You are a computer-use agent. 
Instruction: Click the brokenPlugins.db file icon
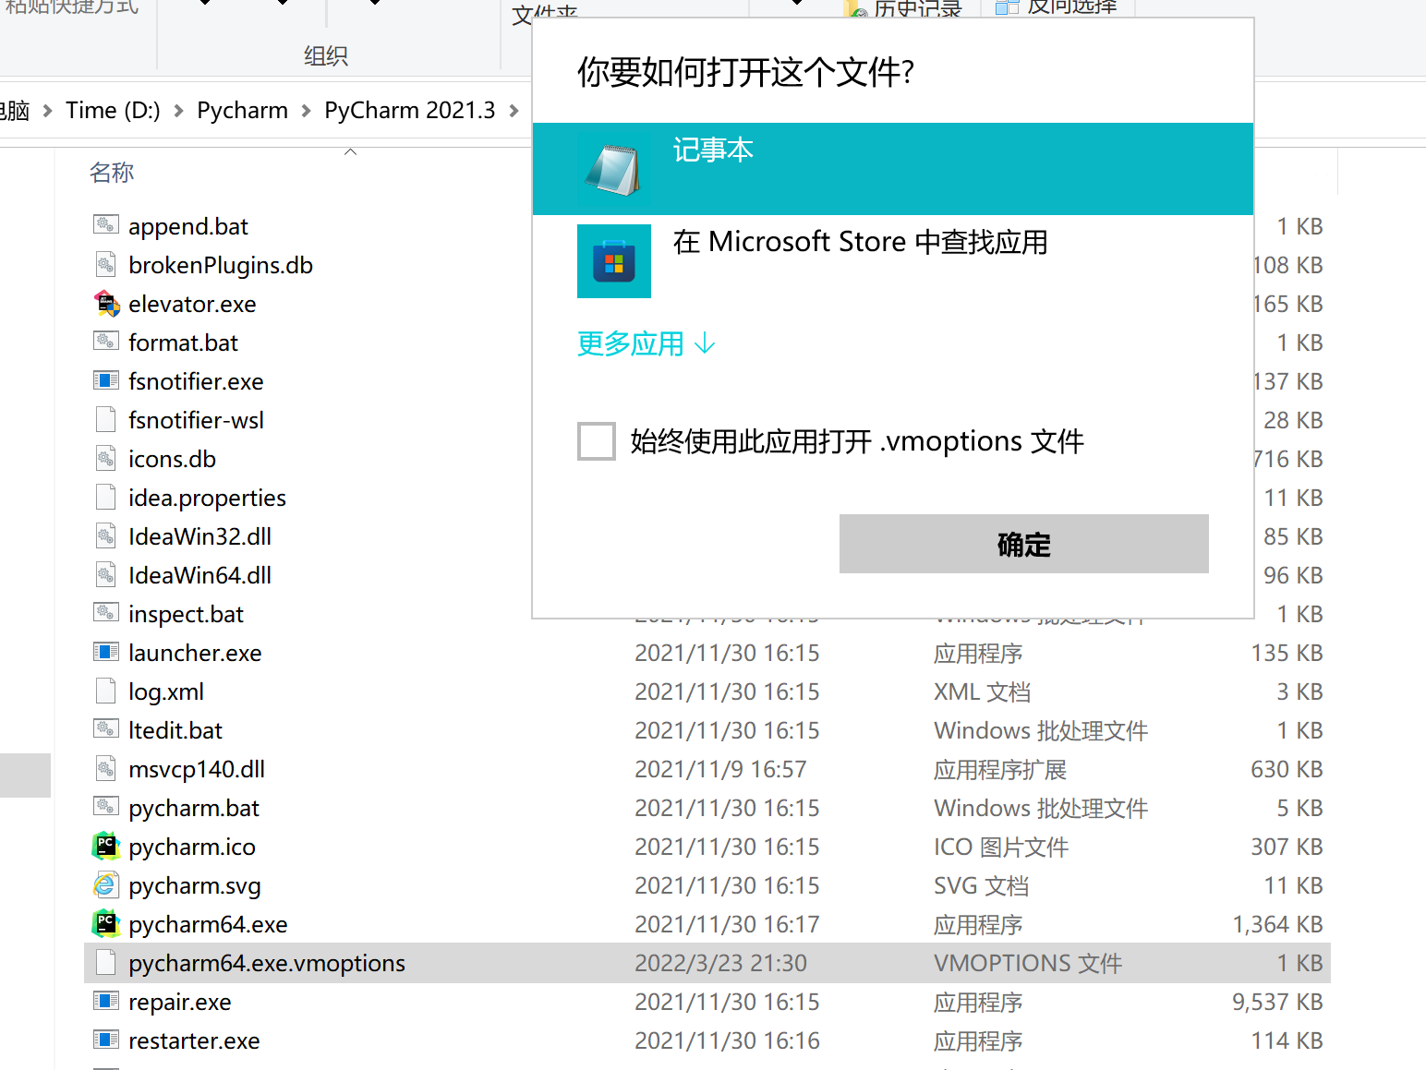[x=106, y=264]
